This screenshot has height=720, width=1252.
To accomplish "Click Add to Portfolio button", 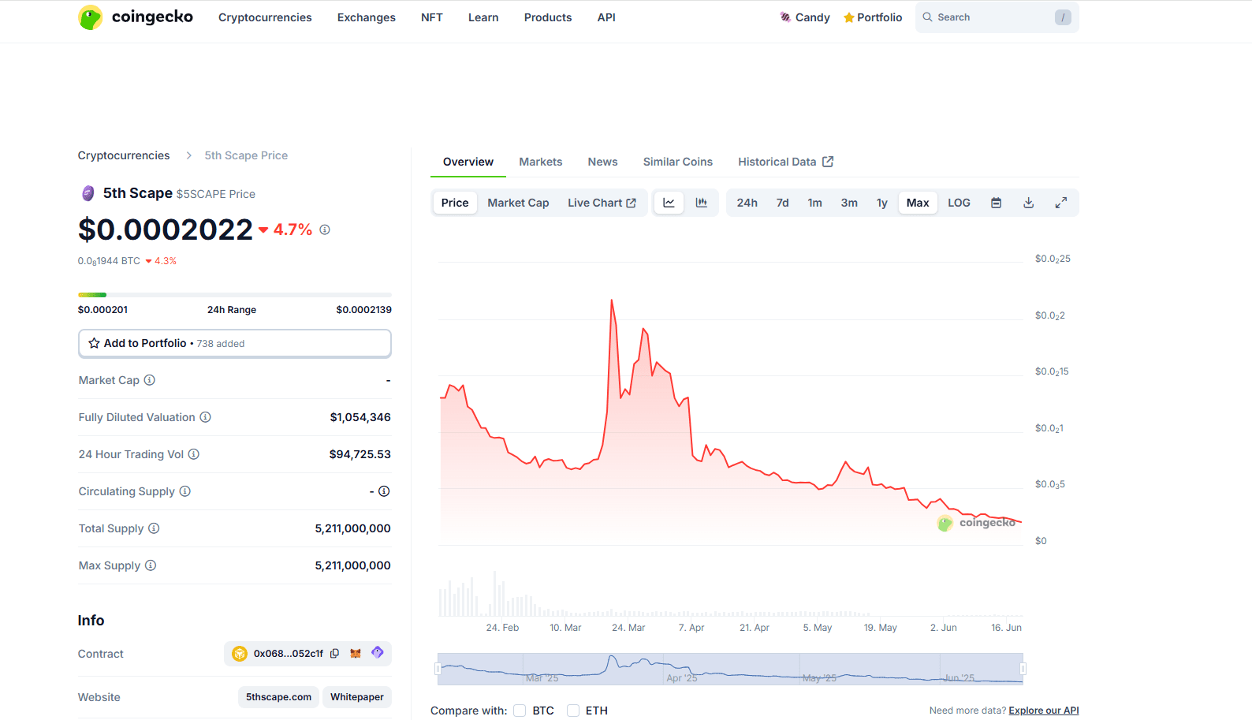I will 235,343.
